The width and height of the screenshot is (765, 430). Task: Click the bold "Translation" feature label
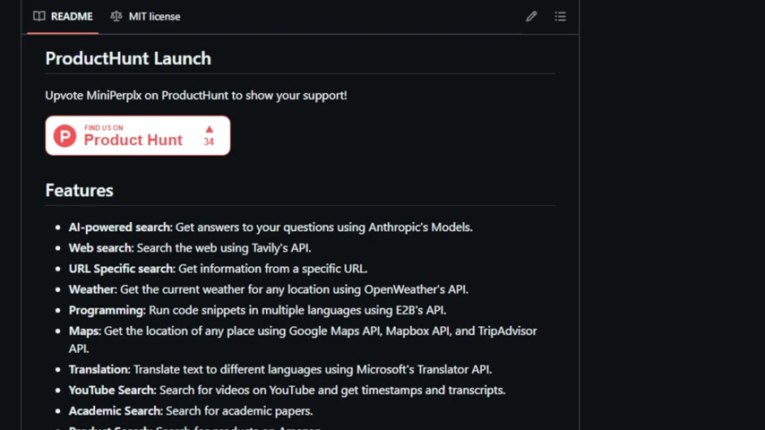coord(99,369)
